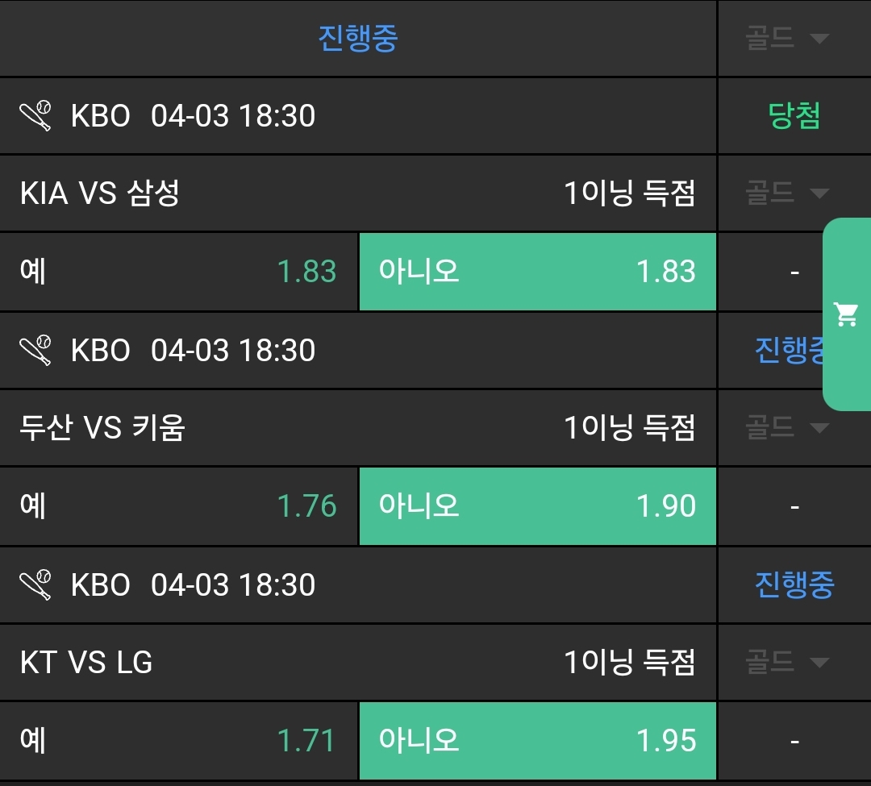The image size is (871, 786).
Task: Open the green shopping cart tab
Action: coord(847,314)
